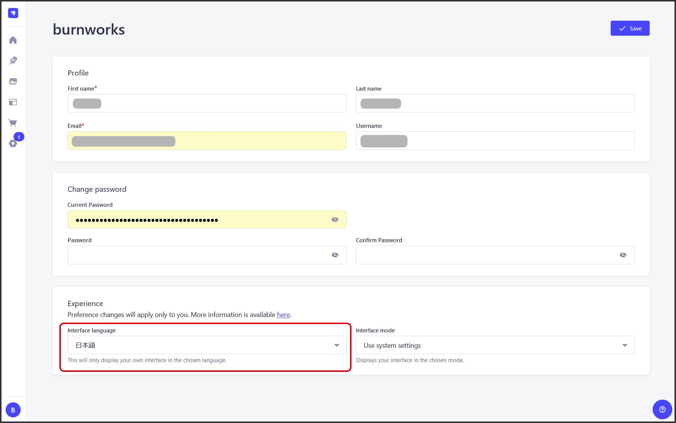Screen dimensions: 676x423
Task: Toggle visibility of the Confirm Password field
Action: coord(623,255)
